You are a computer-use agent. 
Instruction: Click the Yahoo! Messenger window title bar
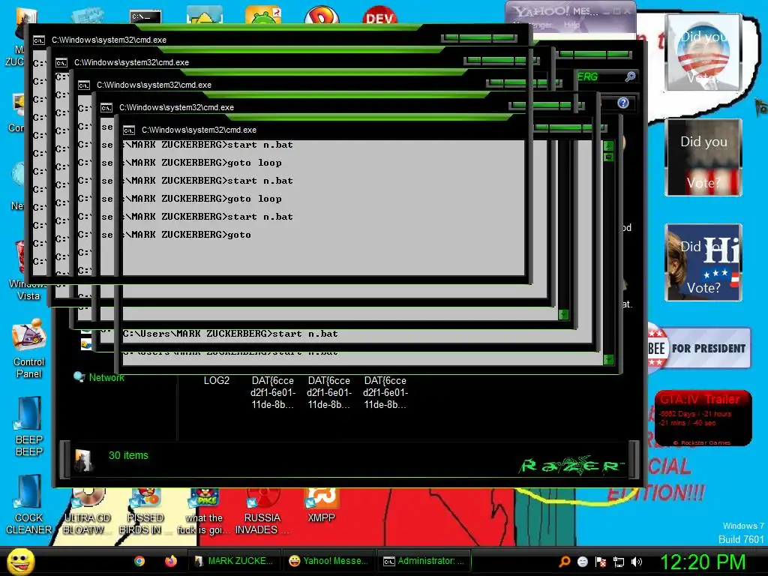pyautogui.click(x=571, y=10)
